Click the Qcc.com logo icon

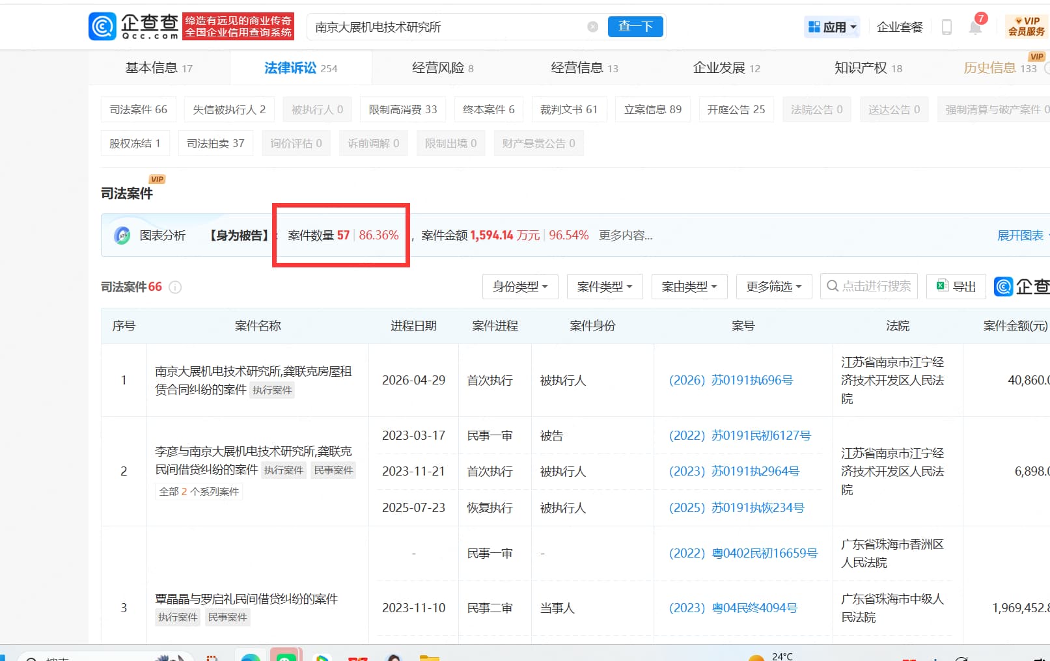tap(102, 27)
